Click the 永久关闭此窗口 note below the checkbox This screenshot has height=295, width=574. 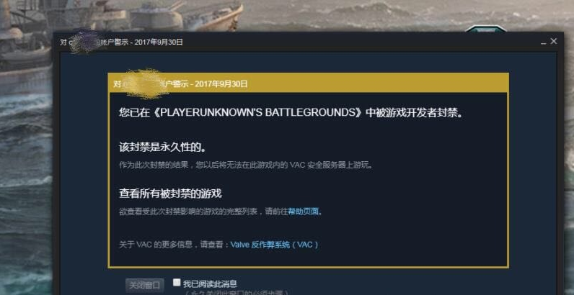(x=236, y=292)
